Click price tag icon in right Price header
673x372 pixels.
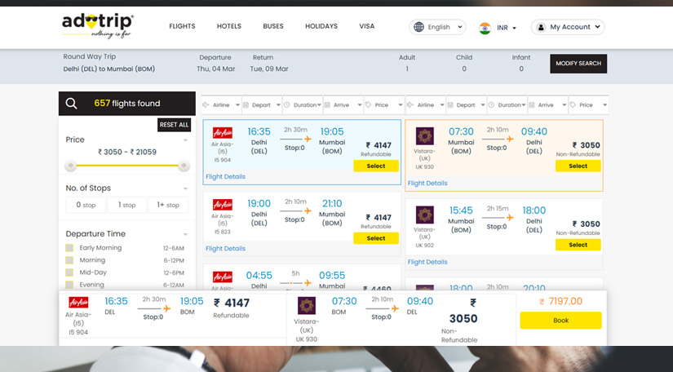[x=572, y=104]
